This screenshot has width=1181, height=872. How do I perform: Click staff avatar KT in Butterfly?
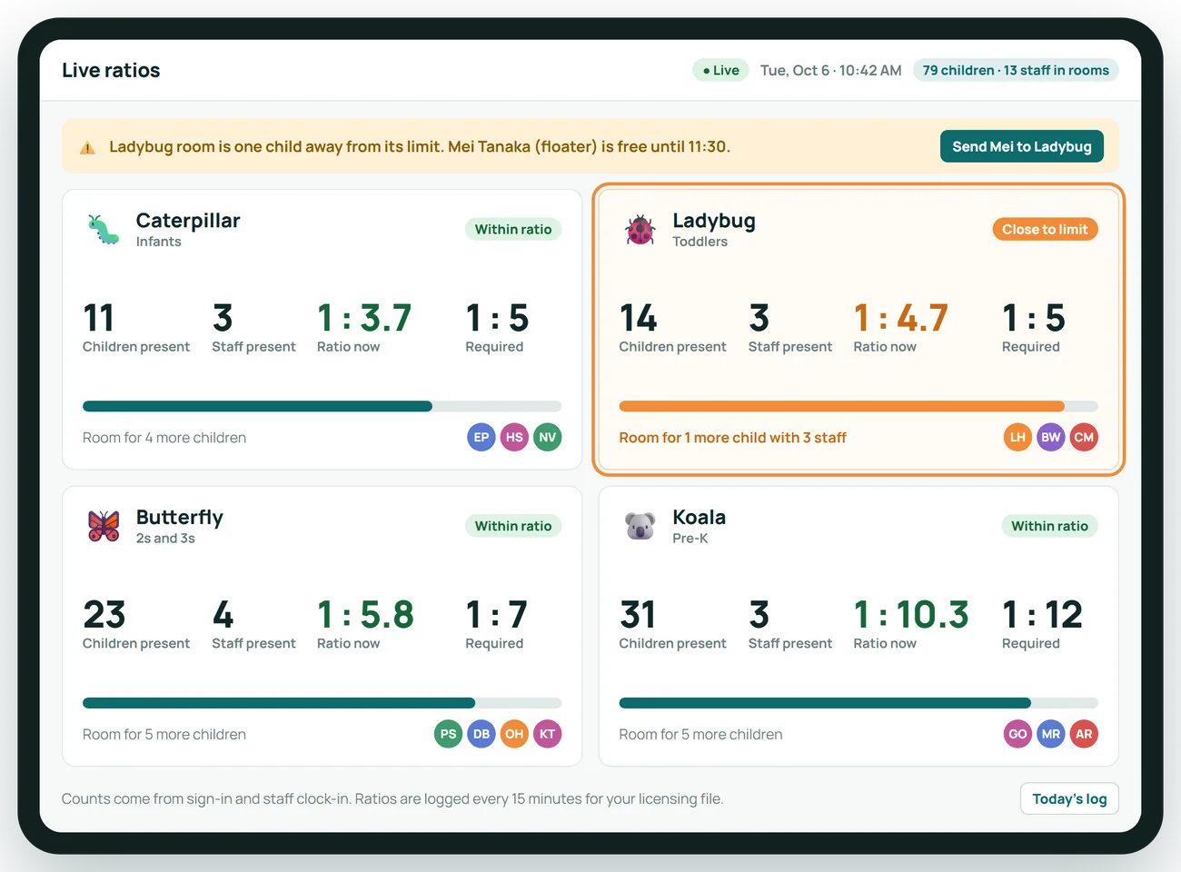(x=548, y=734)
